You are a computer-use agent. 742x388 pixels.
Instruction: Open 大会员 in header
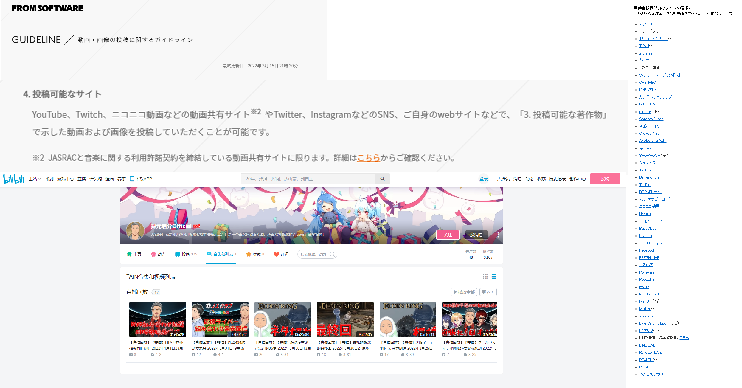(503, 179)
